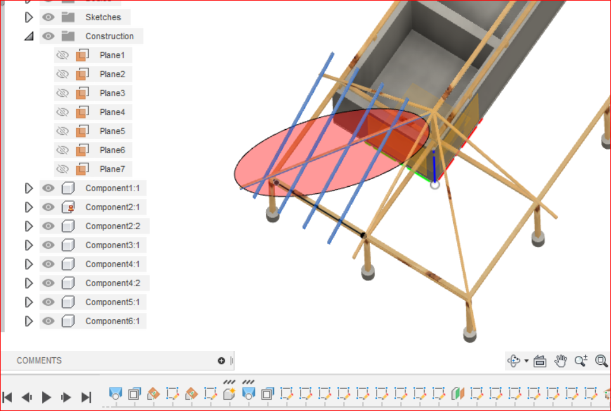The height and width of the screenshot is (411, 611).
Task: Expand Component2:2 in the browser
Action: pyautogui.click(x=29, y=226)
